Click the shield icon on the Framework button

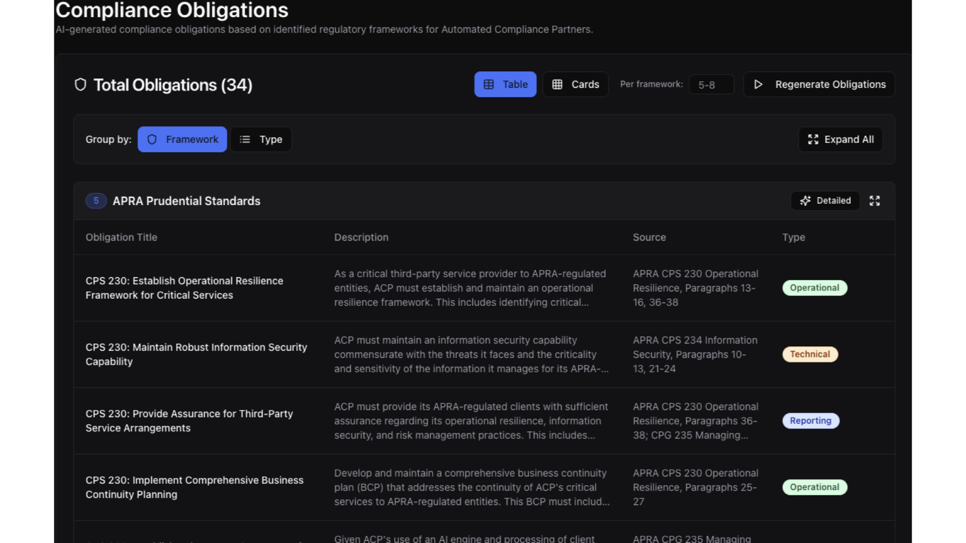152,139
